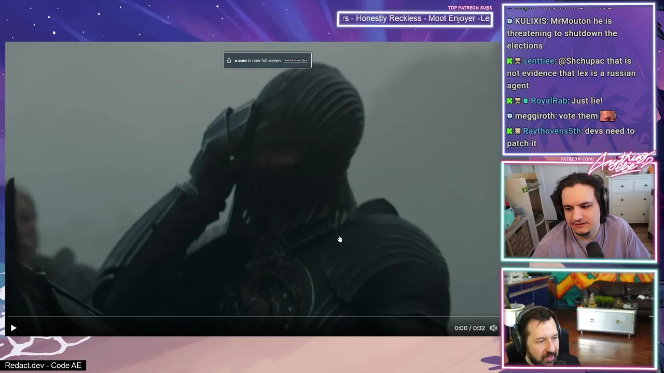Viewport: 664px width, 373px height.
Task: Click 'devs need to patch it' message
Action: (x=571, y=137)
